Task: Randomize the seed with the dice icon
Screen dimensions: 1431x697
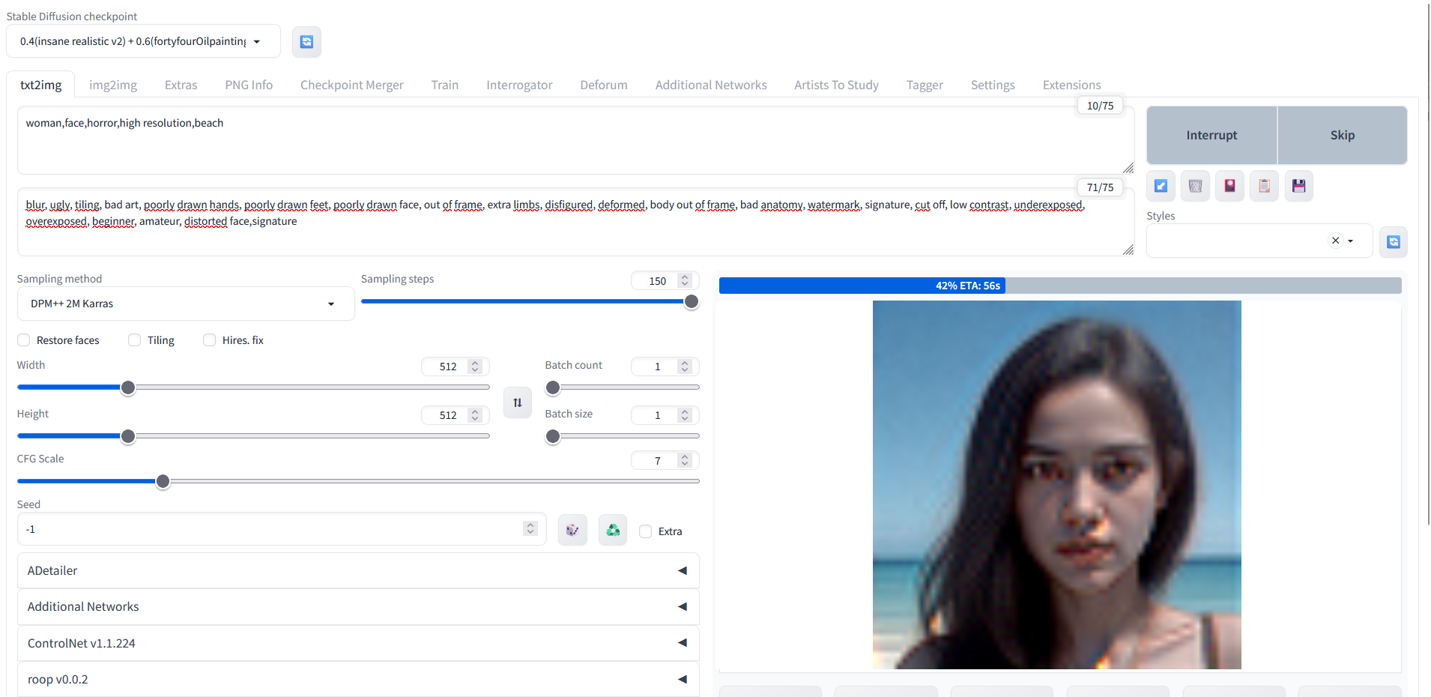Action: (x=572, y=531)
